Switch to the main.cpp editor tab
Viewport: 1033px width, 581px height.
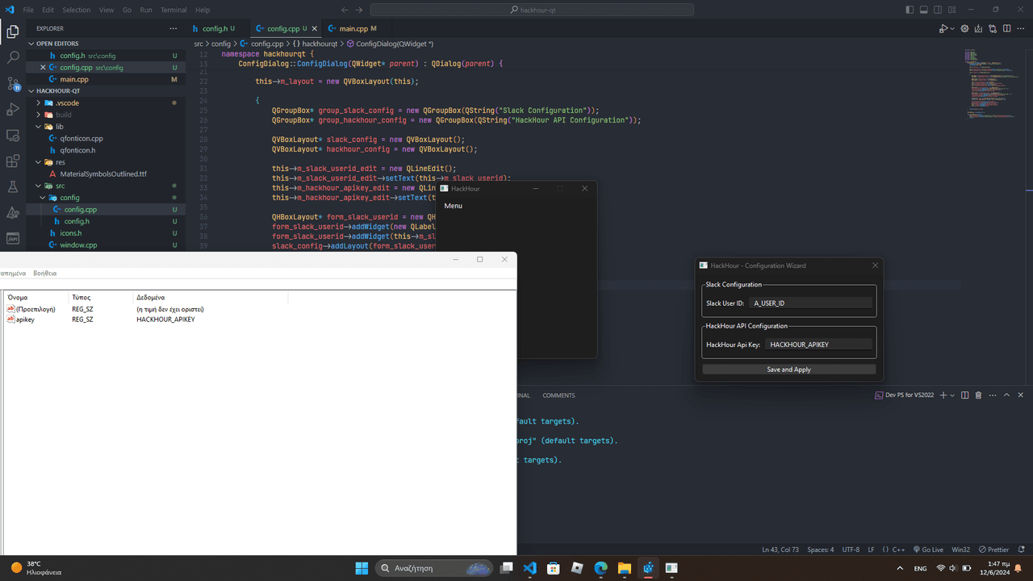[353, 29]
